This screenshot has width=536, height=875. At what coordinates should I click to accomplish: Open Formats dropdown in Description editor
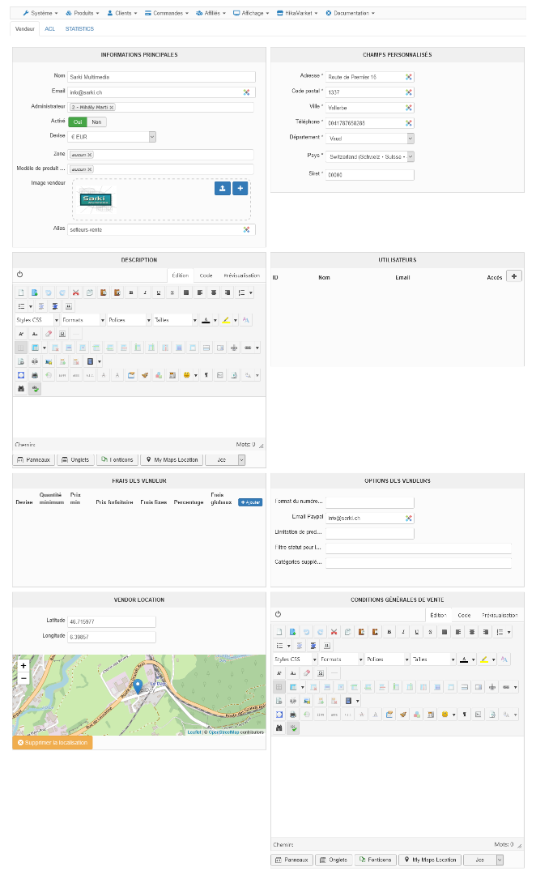click(83, 320)
